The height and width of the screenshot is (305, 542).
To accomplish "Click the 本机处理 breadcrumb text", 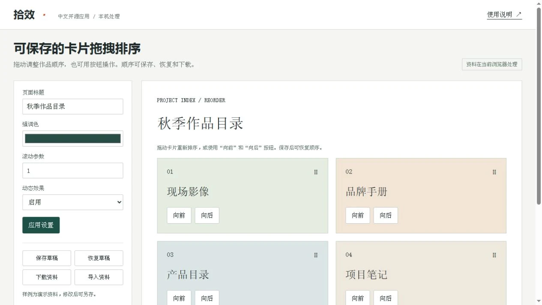I will pyautogui.click(x=109, y=16).
